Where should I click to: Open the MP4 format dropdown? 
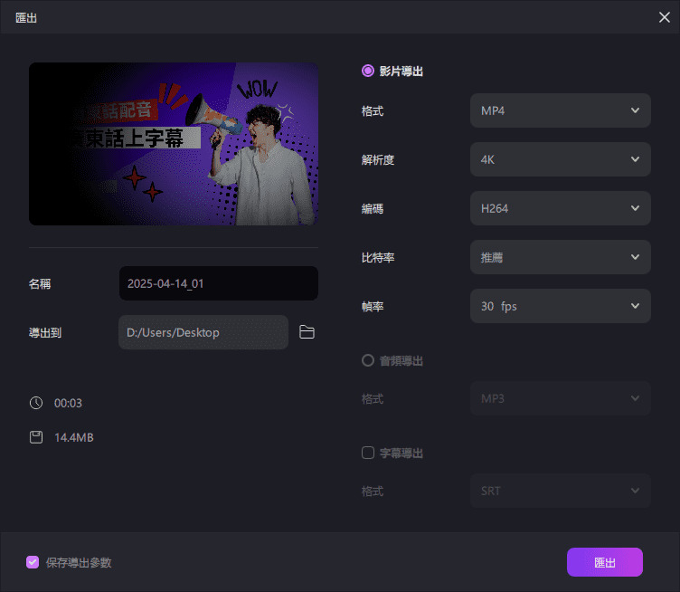coord(560,110)
